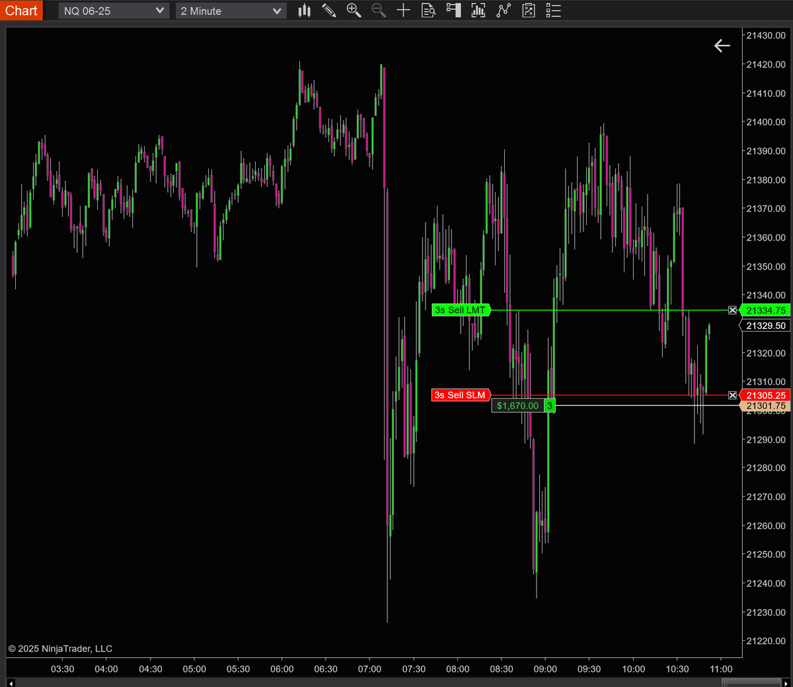Click the 21334.75 limit price marker
Viewport: 793px width, 687px height.
[765, 310]
